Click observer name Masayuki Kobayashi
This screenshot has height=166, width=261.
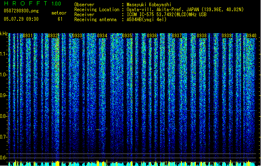coord(149,5)
